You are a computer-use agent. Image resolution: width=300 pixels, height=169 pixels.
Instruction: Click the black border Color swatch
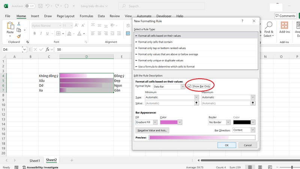coord(242,122)
